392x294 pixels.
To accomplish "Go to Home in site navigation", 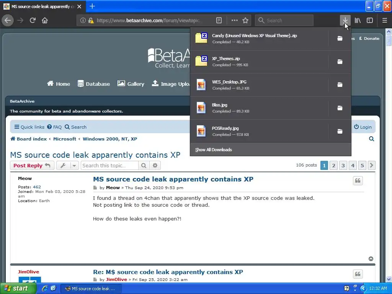I will (59, 84).
